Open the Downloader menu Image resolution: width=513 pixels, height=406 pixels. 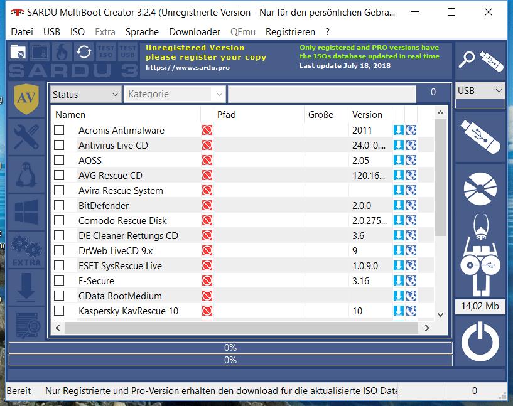195,32
